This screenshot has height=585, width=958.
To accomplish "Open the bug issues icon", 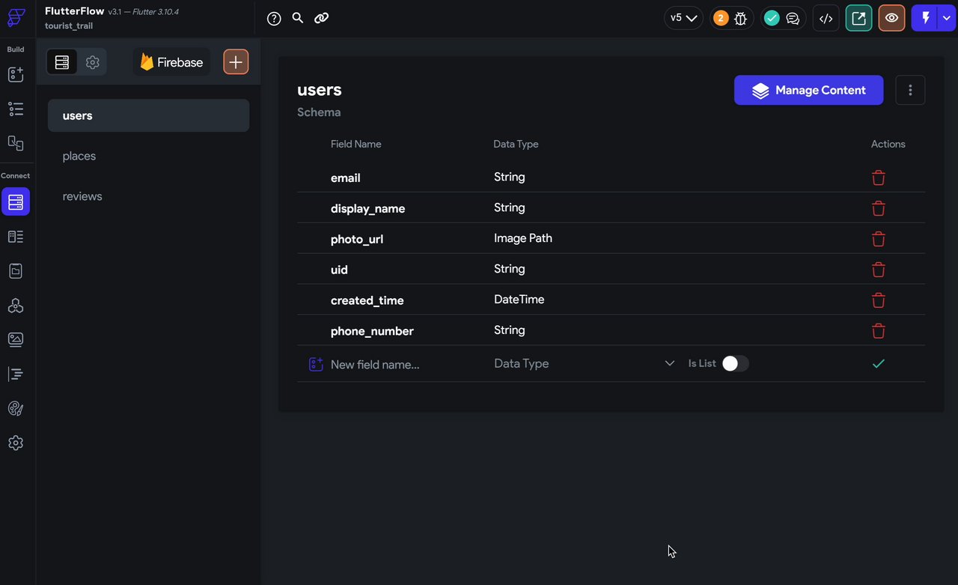I will coord(741,19).
